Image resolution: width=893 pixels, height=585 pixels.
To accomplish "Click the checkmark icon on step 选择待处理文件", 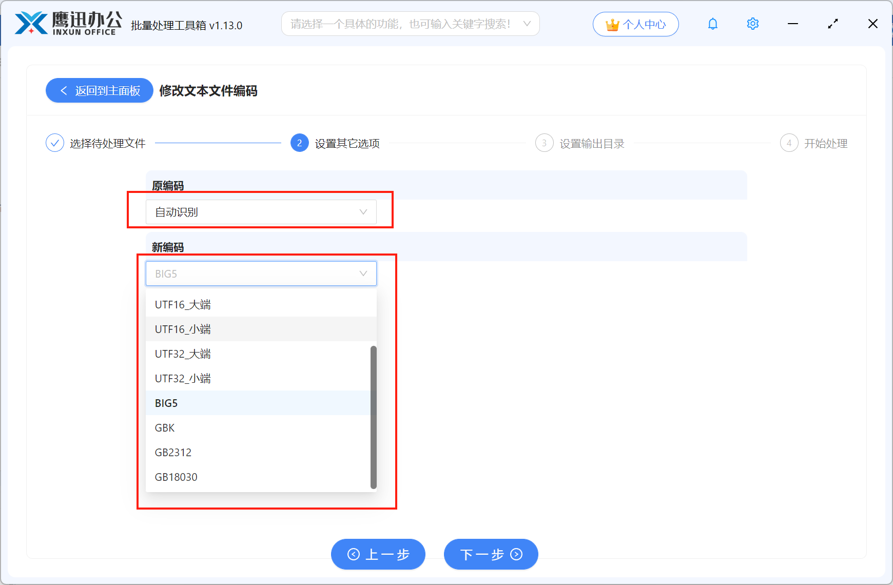I will [x=55, y=143].
